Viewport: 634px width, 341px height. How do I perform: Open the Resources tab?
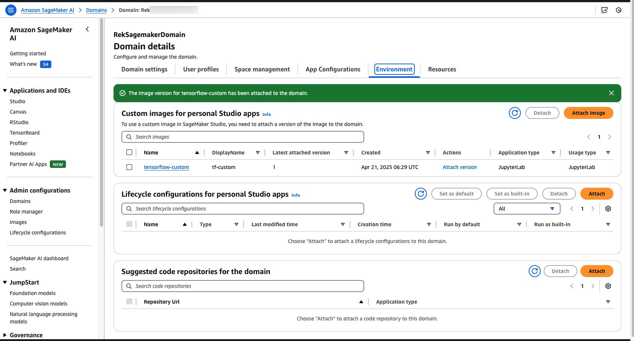click(442, 69)
